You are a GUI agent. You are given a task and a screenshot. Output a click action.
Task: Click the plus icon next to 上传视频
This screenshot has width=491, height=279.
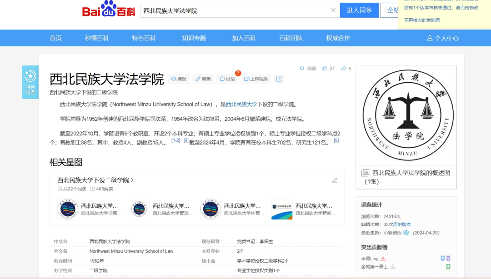pyautogui.click(x=279, y=79)
